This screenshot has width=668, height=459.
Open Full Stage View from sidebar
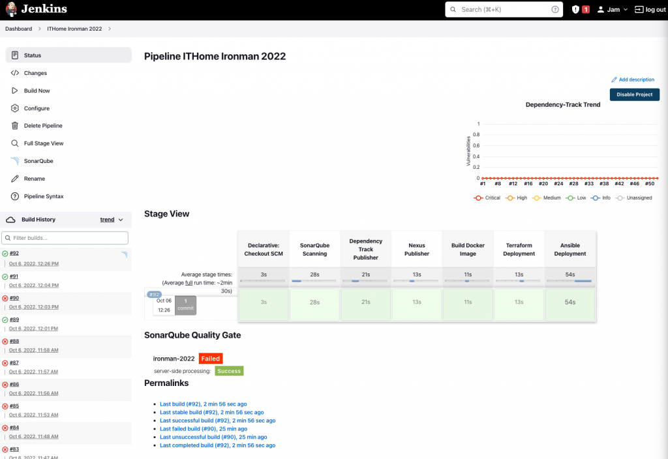point(68,143)
